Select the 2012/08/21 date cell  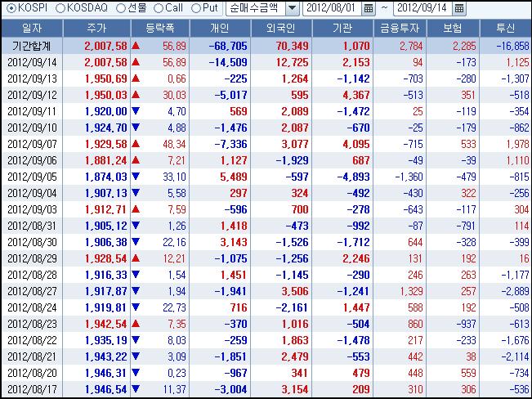pyautogui.click(x=32, y=356)
